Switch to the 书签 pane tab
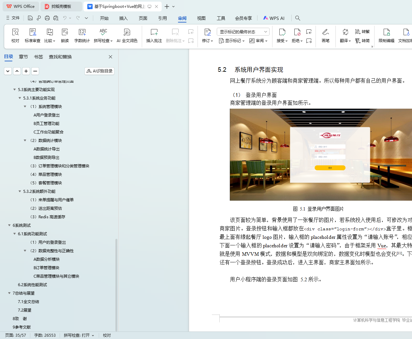Image resolution: width=412 pixels, height=339 pixels. click(38, 57)
